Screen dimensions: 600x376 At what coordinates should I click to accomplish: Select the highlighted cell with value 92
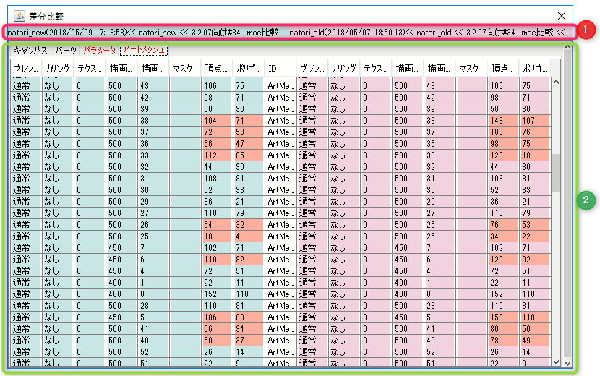pyautogui.click(x=534, y=259)
